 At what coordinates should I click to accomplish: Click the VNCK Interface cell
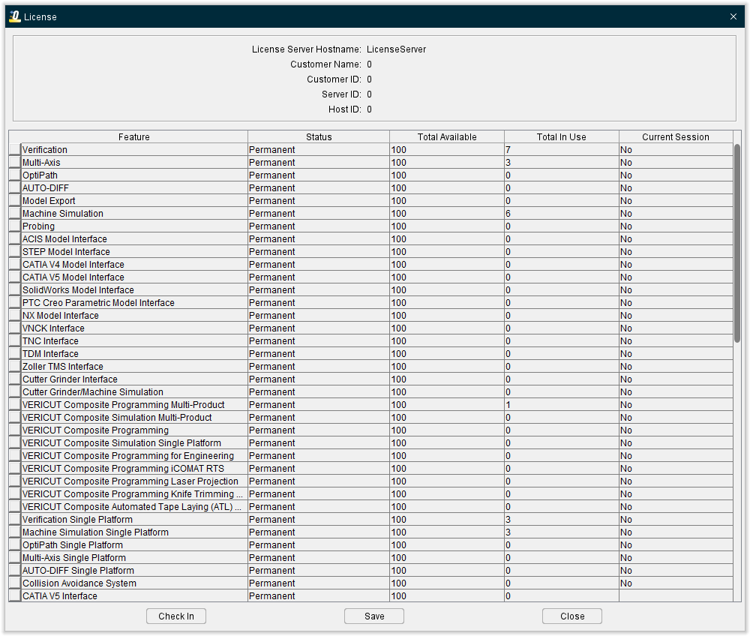click(134, 328)
